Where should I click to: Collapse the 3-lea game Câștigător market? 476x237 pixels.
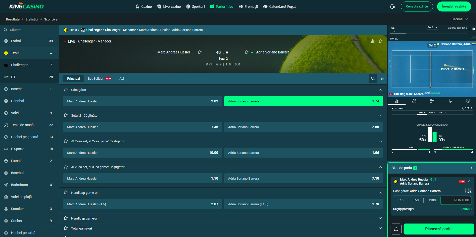pos(381,167)
